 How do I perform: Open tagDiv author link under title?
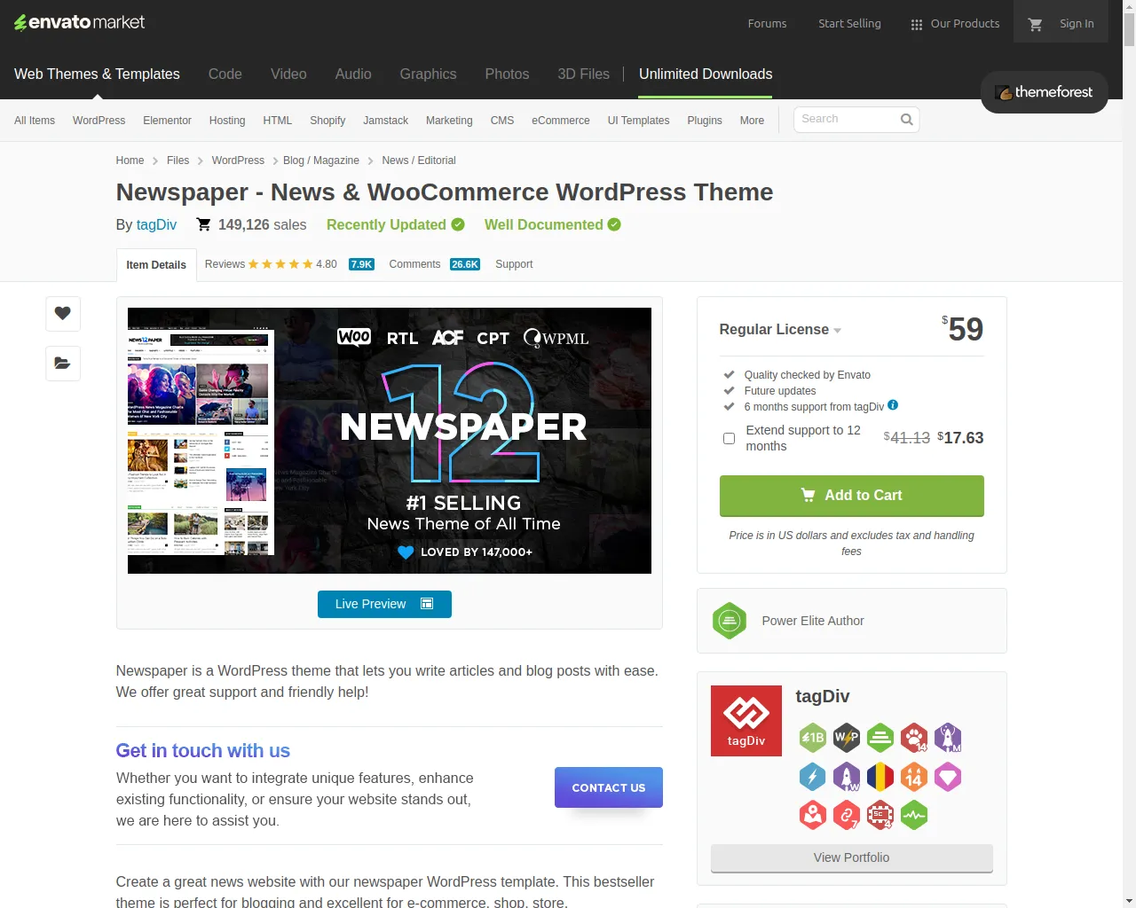(x=156, y=225)
